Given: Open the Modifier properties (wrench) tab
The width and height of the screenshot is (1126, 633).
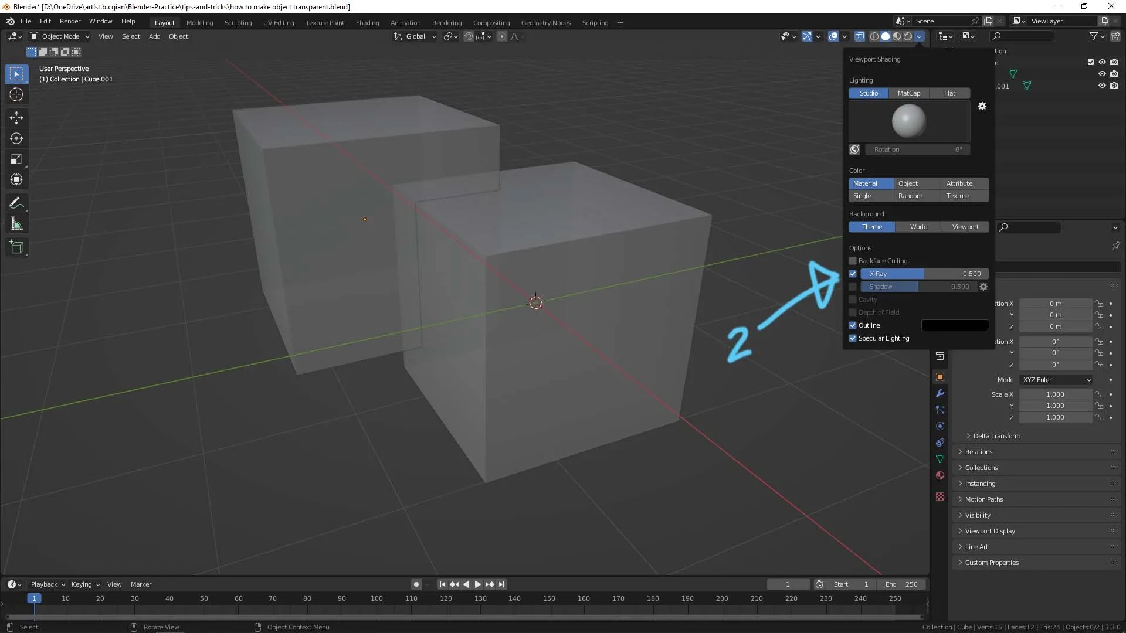Looking at the screenshot, I should 940,393.
